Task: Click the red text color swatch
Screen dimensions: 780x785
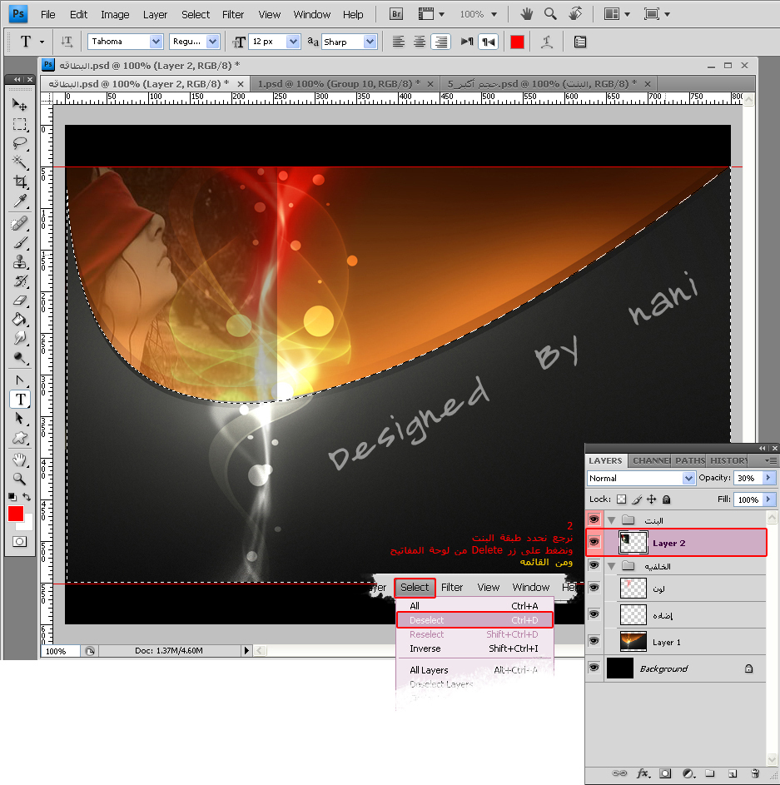Action: pyautogui.click(x=517, y=42)
